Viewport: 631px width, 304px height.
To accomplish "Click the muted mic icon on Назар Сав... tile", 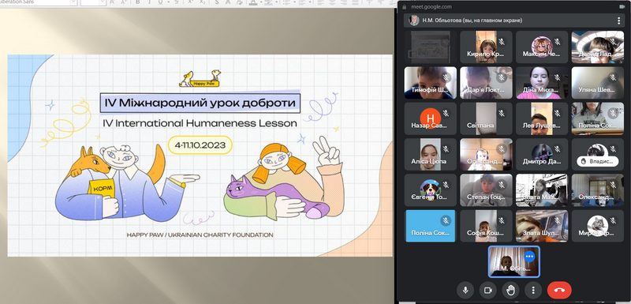I will 446,113.
